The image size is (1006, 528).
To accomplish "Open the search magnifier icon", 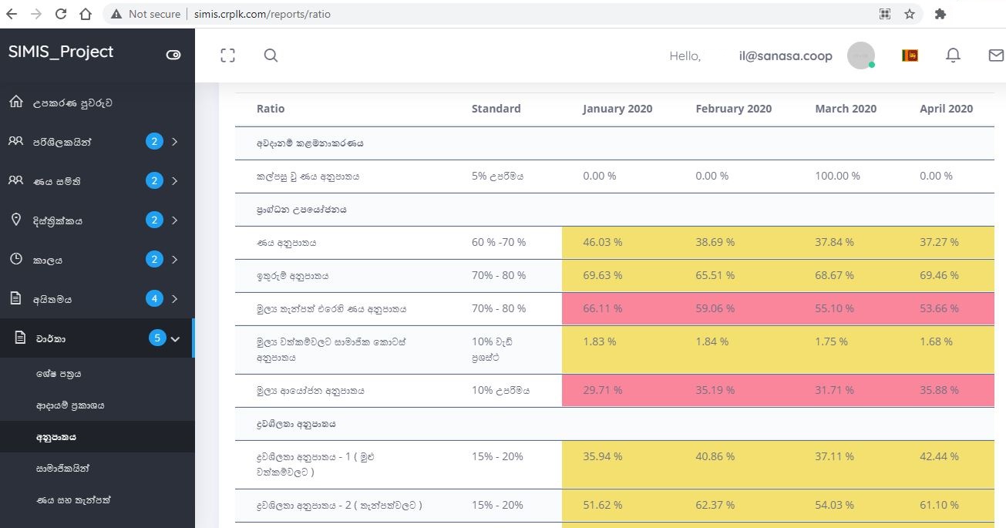I will (x=271, y=55).
